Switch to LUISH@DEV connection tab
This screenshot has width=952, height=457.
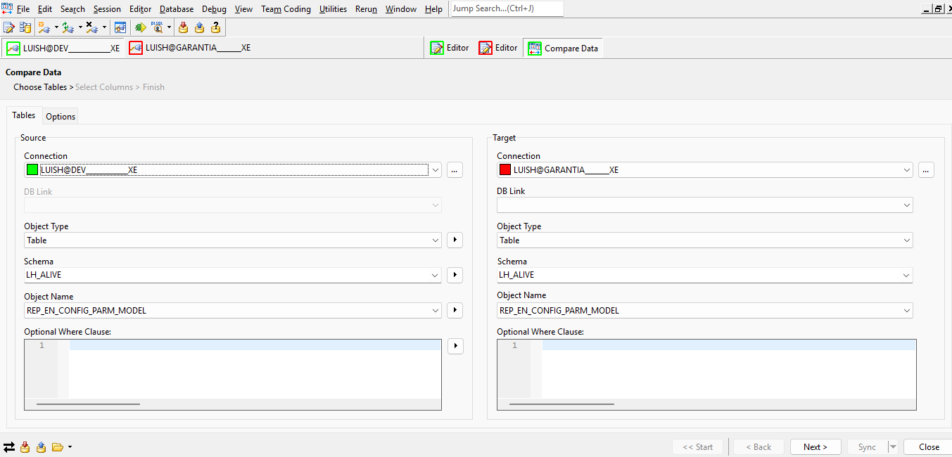[x=63, y=48]
